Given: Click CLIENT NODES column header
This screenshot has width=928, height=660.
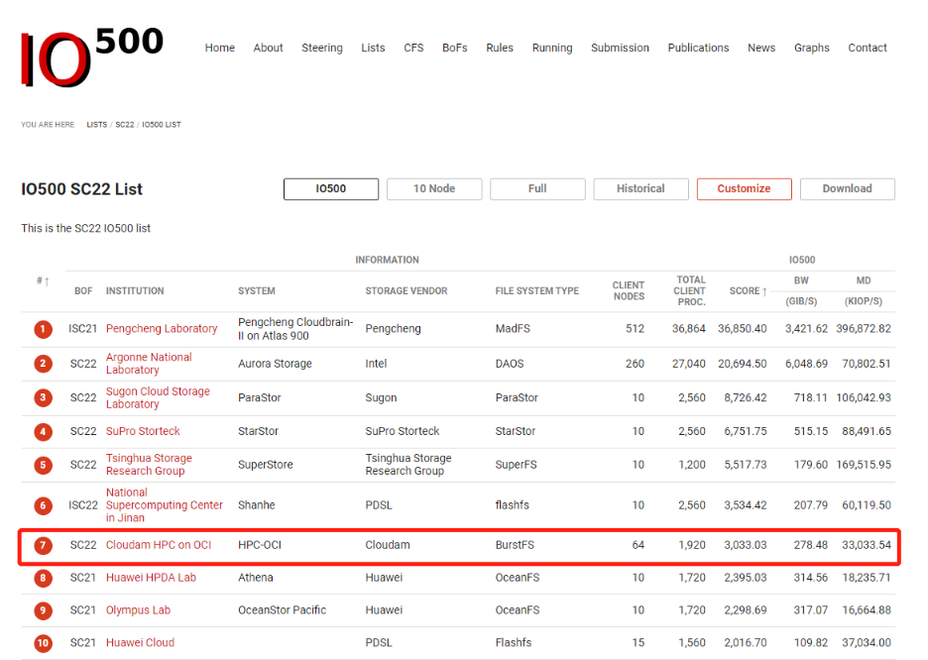Looking at the screenshot, I should tap(628, 291).
